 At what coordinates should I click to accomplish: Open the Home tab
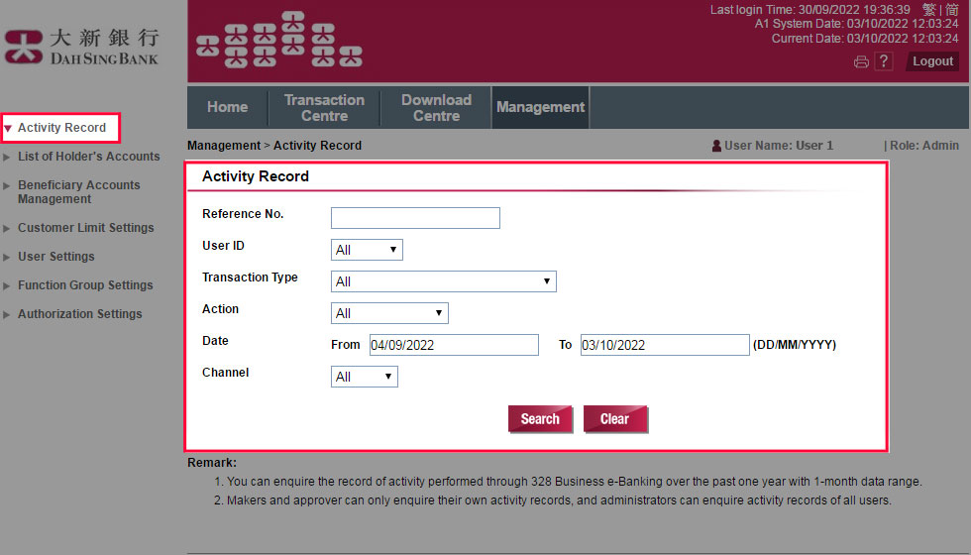tap(227, 107)
